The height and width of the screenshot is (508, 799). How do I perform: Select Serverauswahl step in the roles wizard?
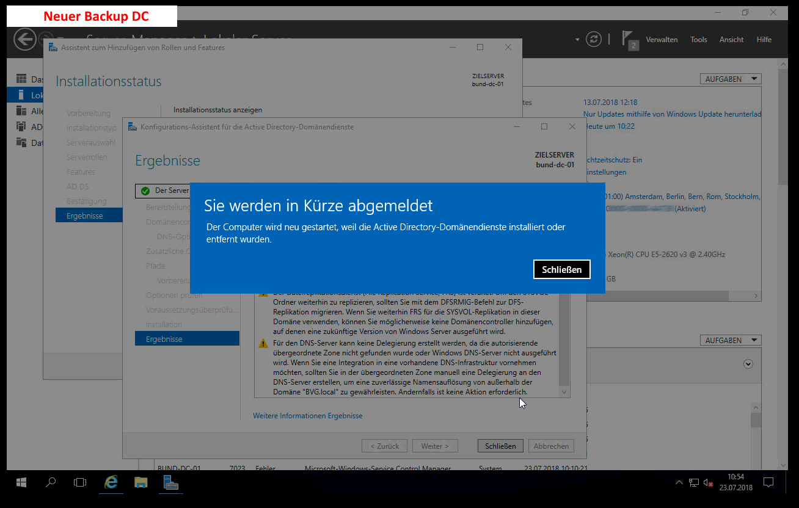coord(90,142)
